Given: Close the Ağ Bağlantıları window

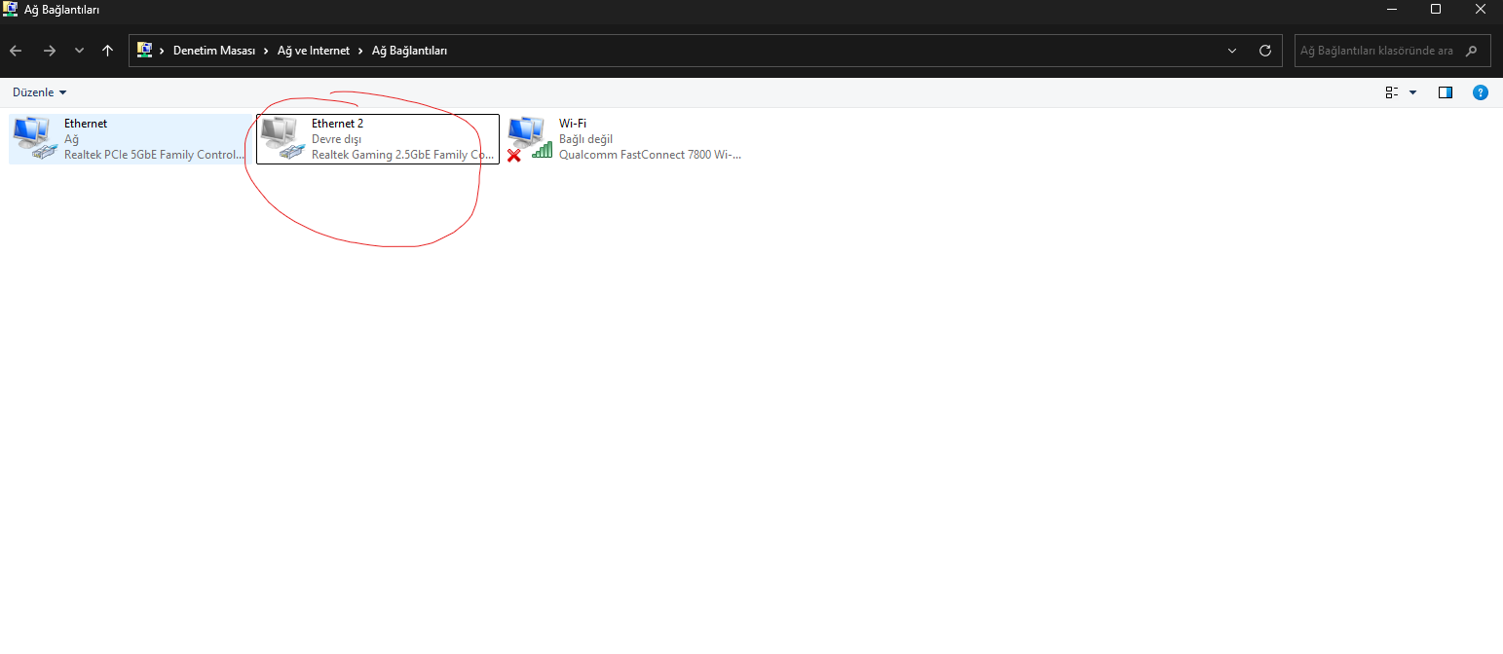Looking at the screenshot, I should click(1481, 9).
